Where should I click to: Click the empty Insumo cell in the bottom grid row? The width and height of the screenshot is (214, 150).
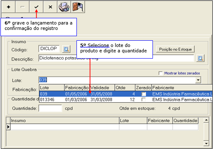click(x=65, y=127)
